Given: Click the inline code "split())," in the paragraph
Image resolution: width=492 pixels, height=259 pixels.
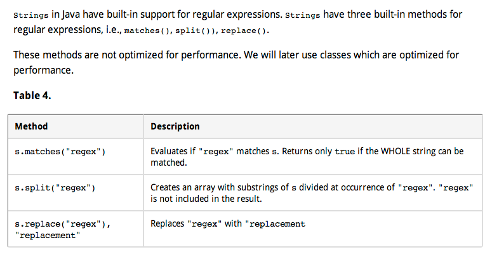Looking at the screenshot, I should (196, 30).
